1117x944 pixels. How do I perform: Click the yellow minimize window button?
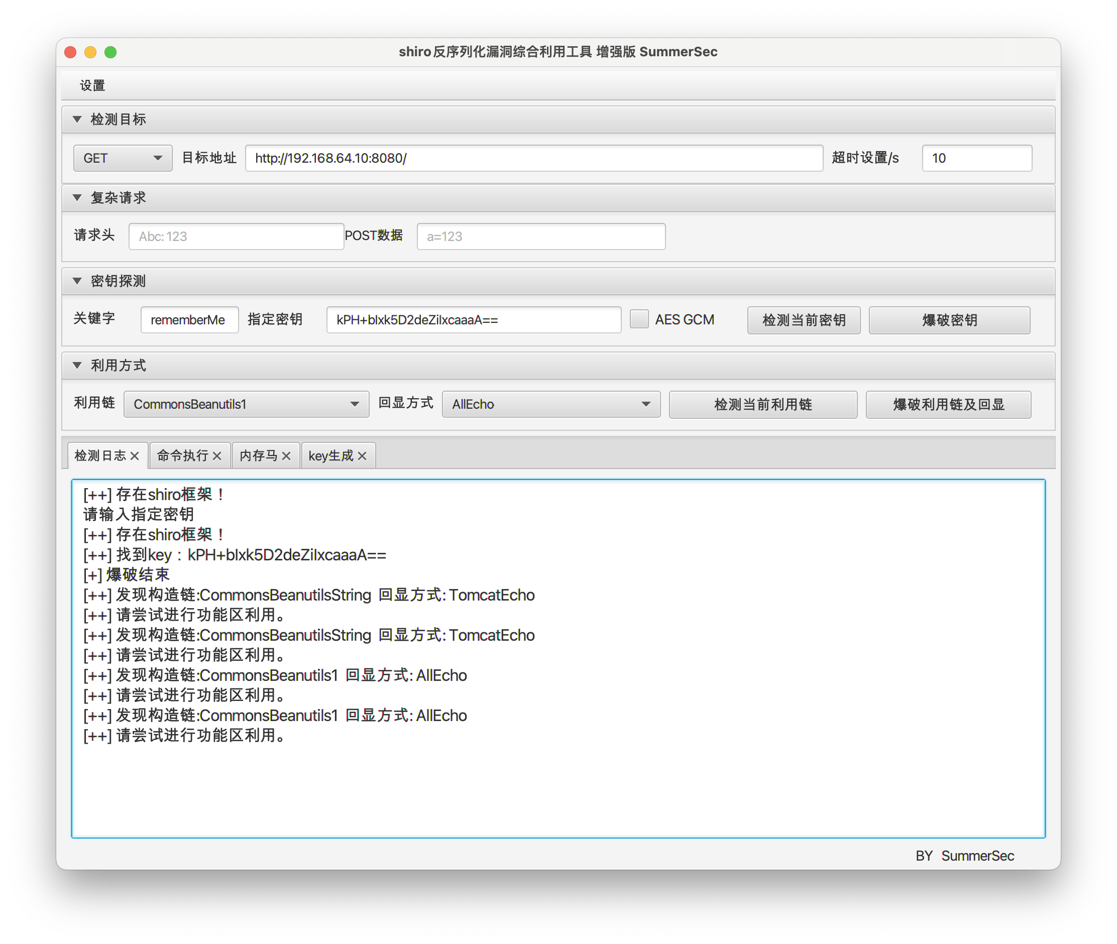click(90, 52)
